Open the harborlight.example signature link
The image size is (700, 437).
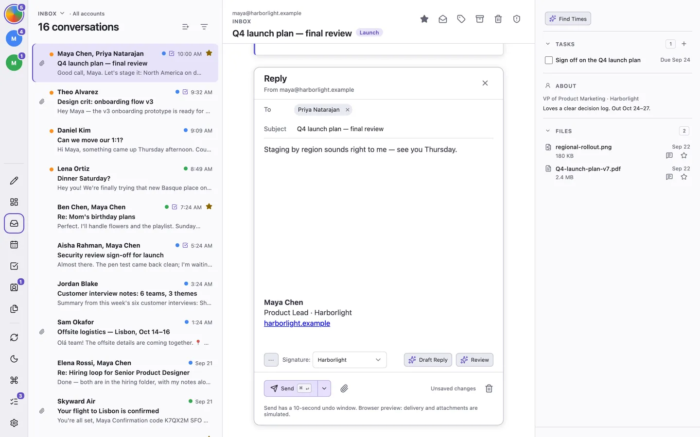297,323
